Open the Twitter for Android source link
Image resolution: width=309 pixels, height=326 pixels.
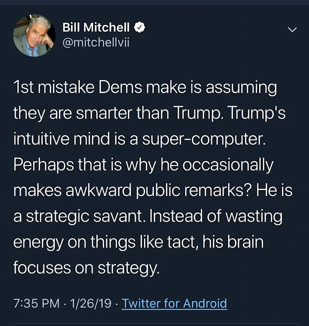click(175, 304)
